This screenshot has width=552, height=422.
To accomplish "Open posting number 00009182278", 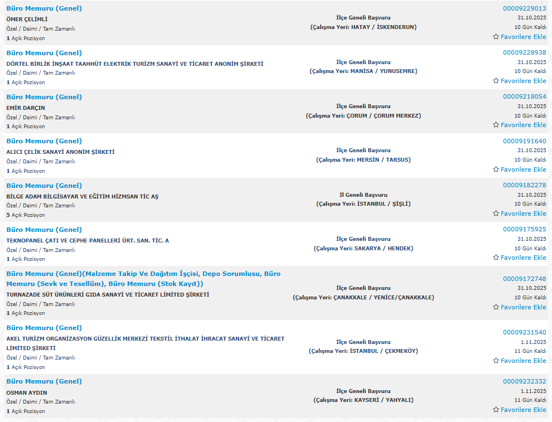I will pos(524,185).
